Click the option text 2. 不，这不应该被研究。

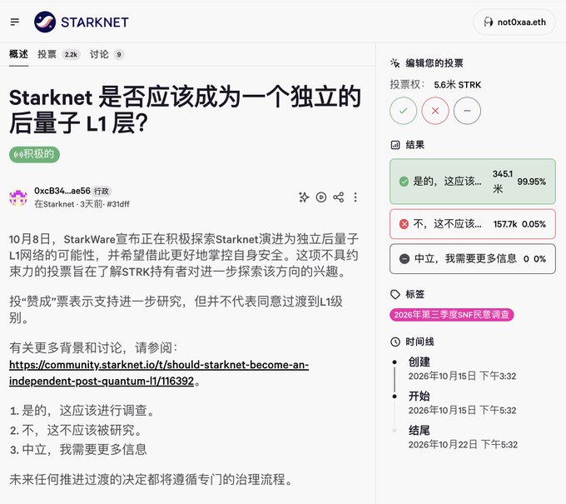(x=77, y=430)
